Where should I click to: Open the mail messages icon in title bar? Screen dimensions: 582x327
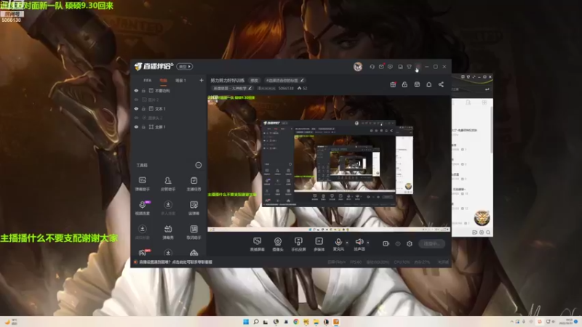tap(381, 67)
